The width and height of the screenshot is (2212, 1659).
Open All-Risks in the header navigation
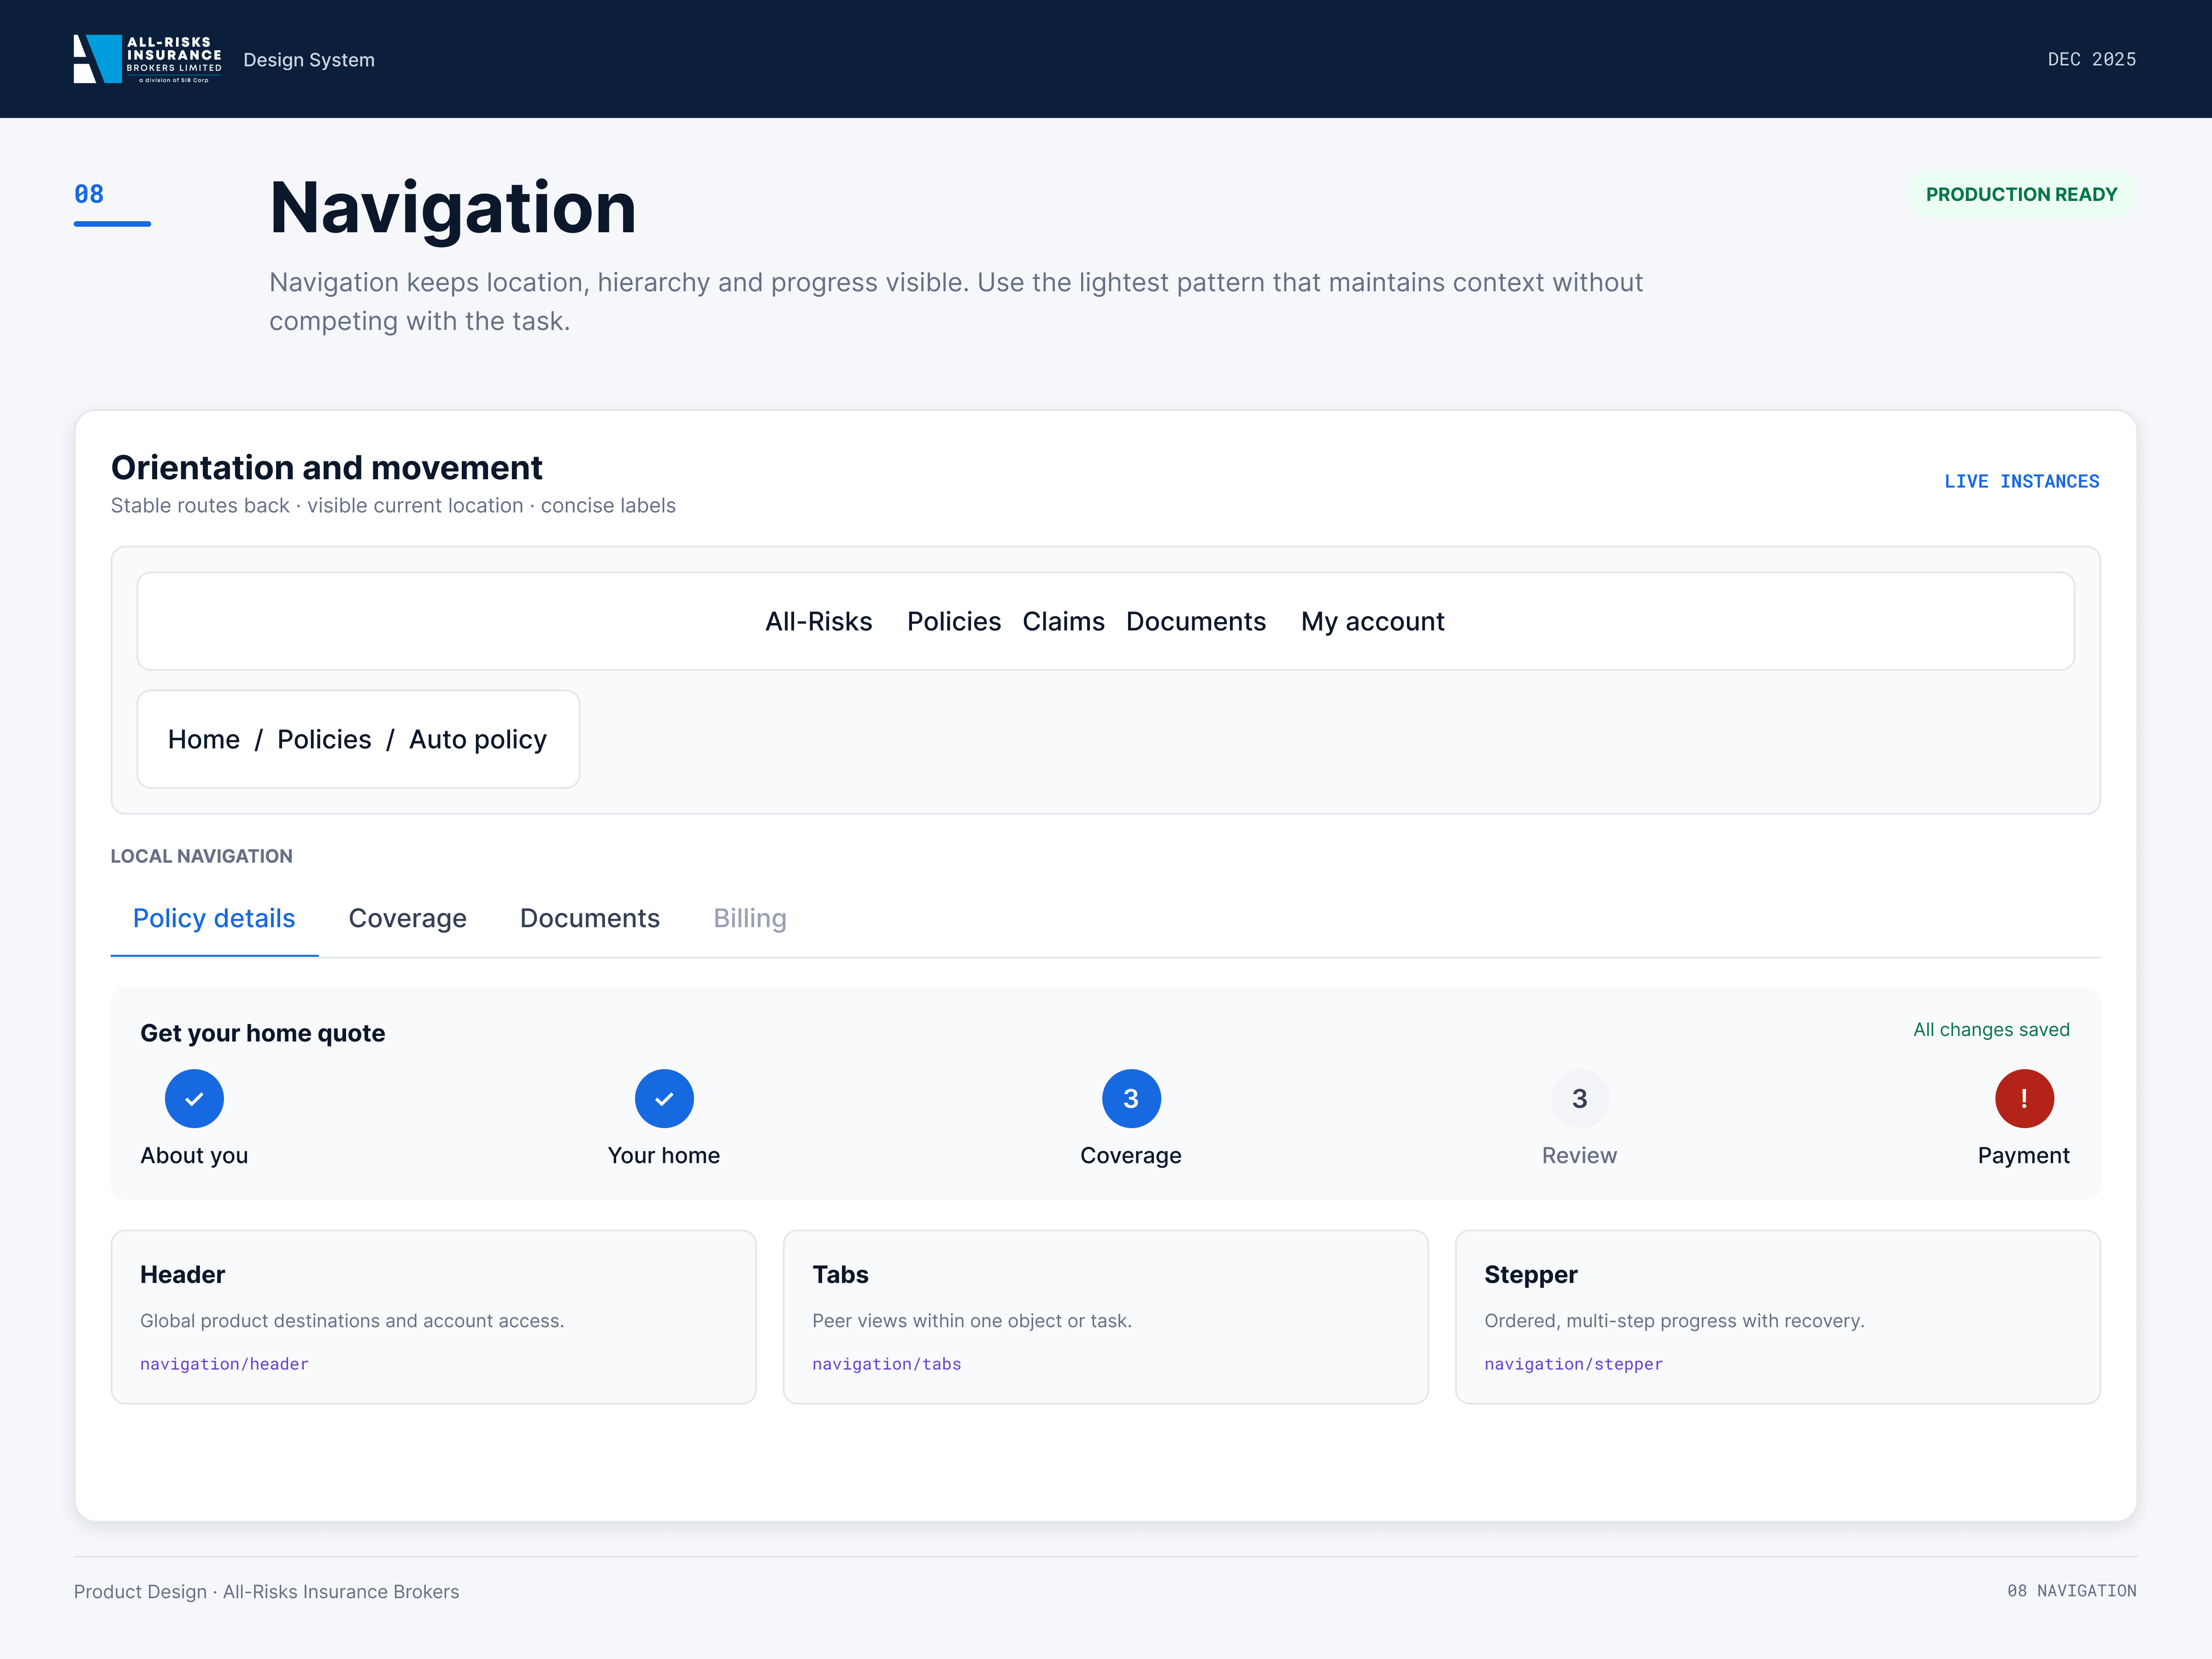click(819, 621)
